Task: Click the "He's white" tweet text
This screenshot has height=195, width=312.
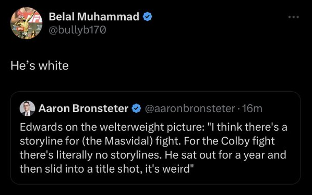Action: click(40, 66)
